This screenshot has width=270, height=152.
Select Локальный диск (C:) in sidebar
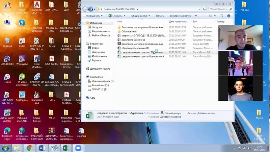tap(103, 81)
